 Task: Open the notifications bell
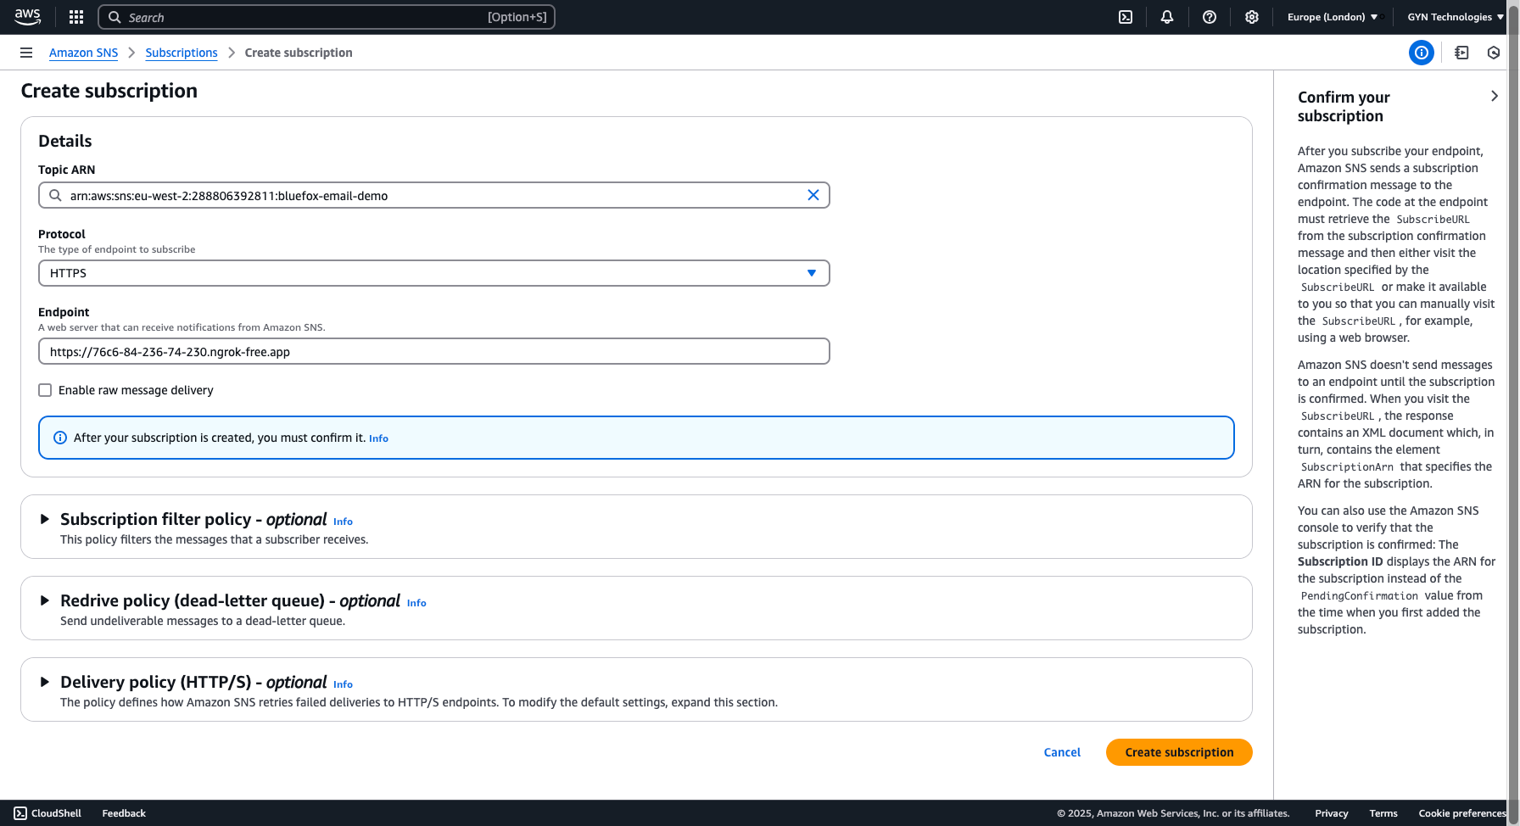click(1167, 17)
